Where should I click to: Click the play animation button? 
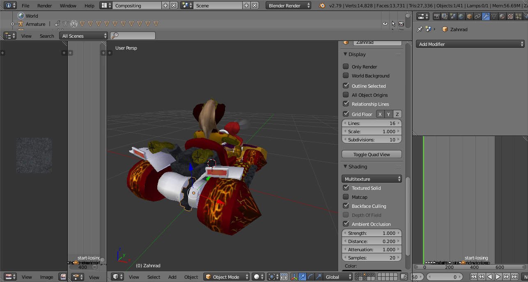498,277
